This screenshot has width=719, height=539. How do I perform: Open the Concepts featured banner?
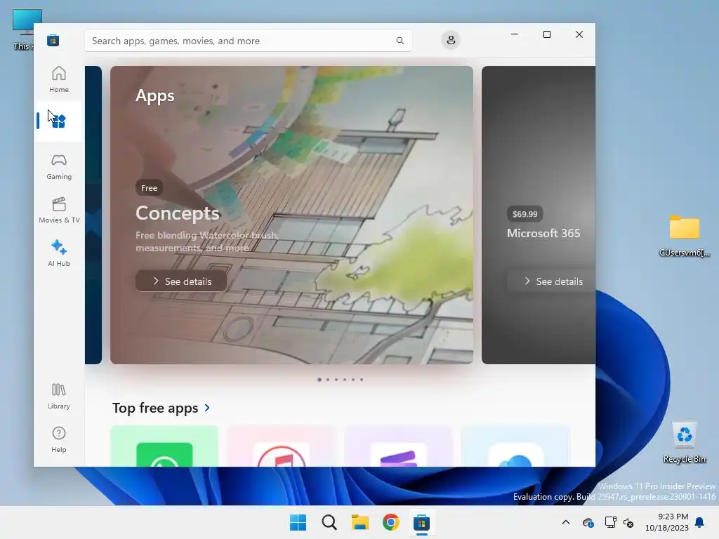291,215
